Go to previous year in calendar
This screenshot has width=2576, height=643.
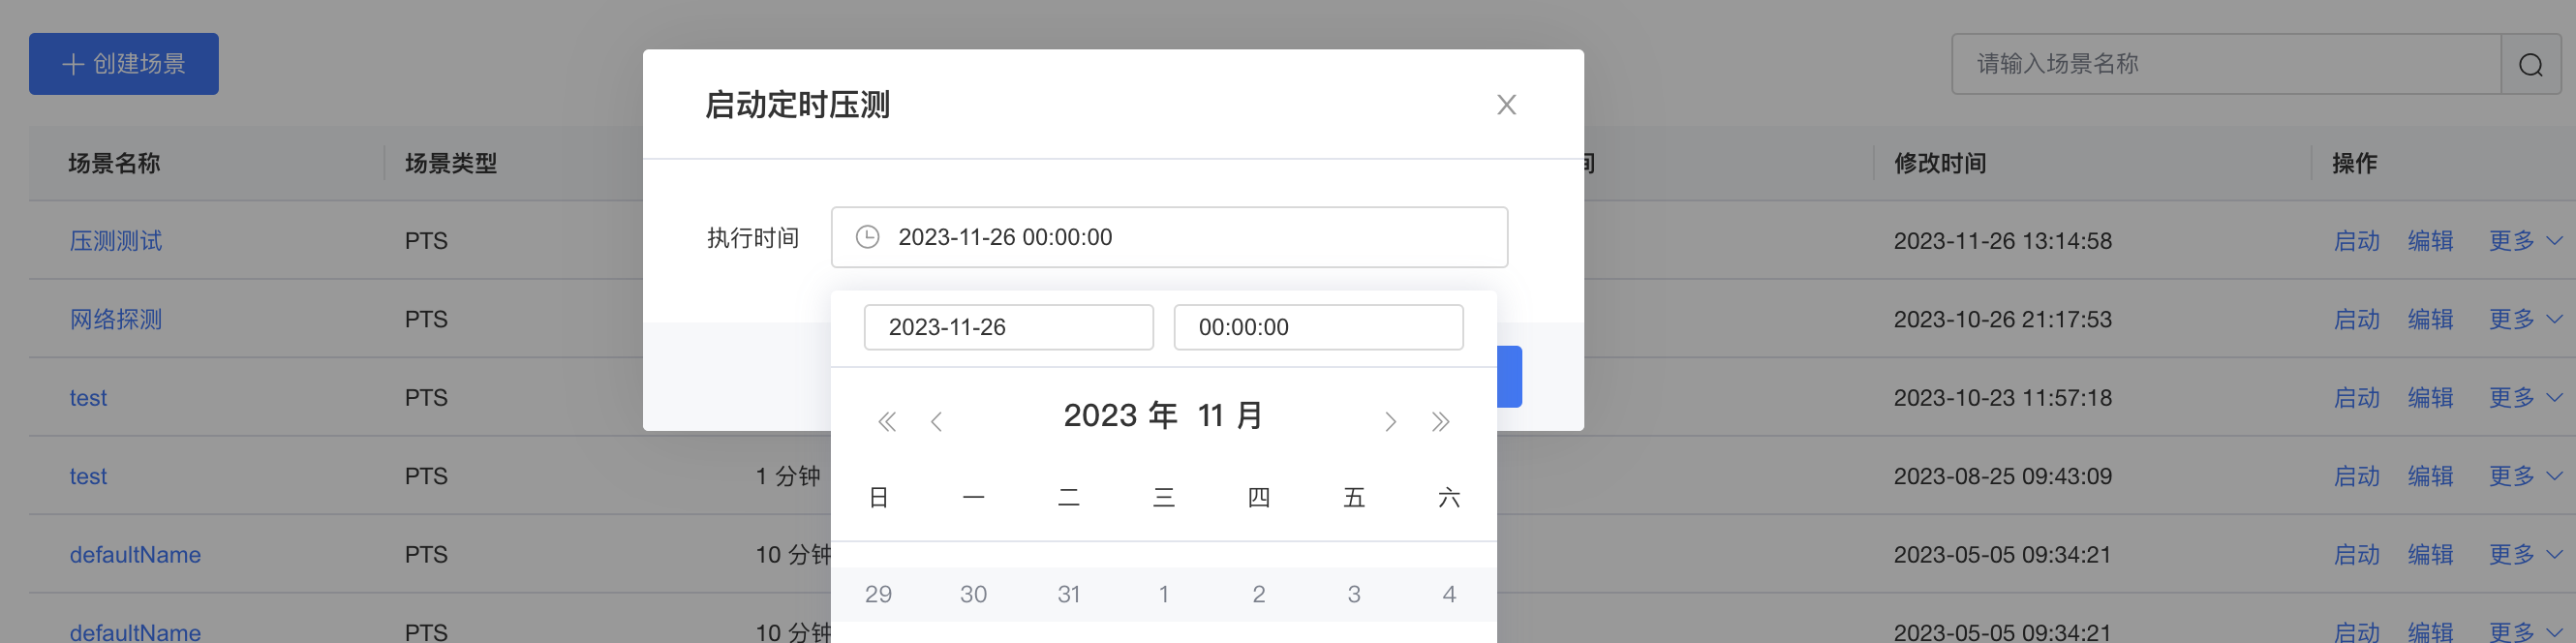(x=886, y=421)
